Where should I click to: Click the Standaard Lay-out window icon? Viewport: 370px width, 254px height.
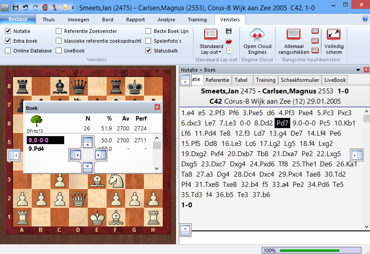coord(211,34)
